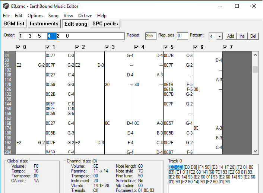Click the [E3 14 1F 28] vibrato command
Viewport: 263px width, 193px height.
224,167
